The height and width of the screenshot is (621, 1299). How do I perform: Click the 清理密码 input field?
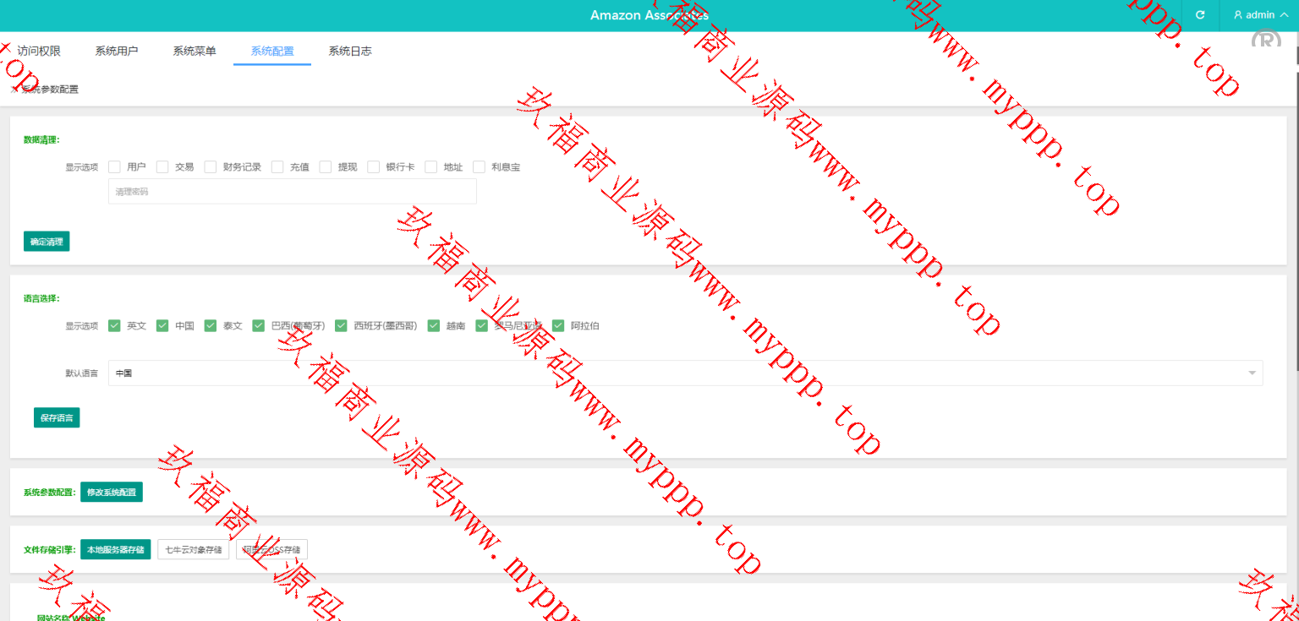[292, 192]
